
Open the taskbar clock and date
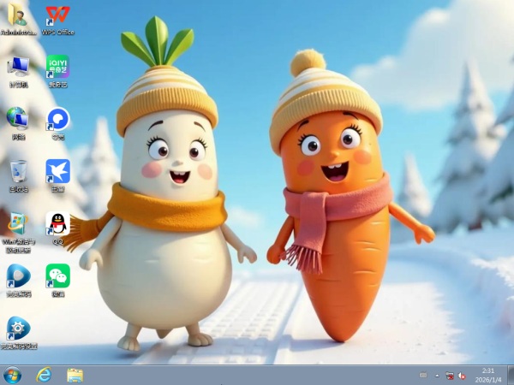(x=488, y=375)
